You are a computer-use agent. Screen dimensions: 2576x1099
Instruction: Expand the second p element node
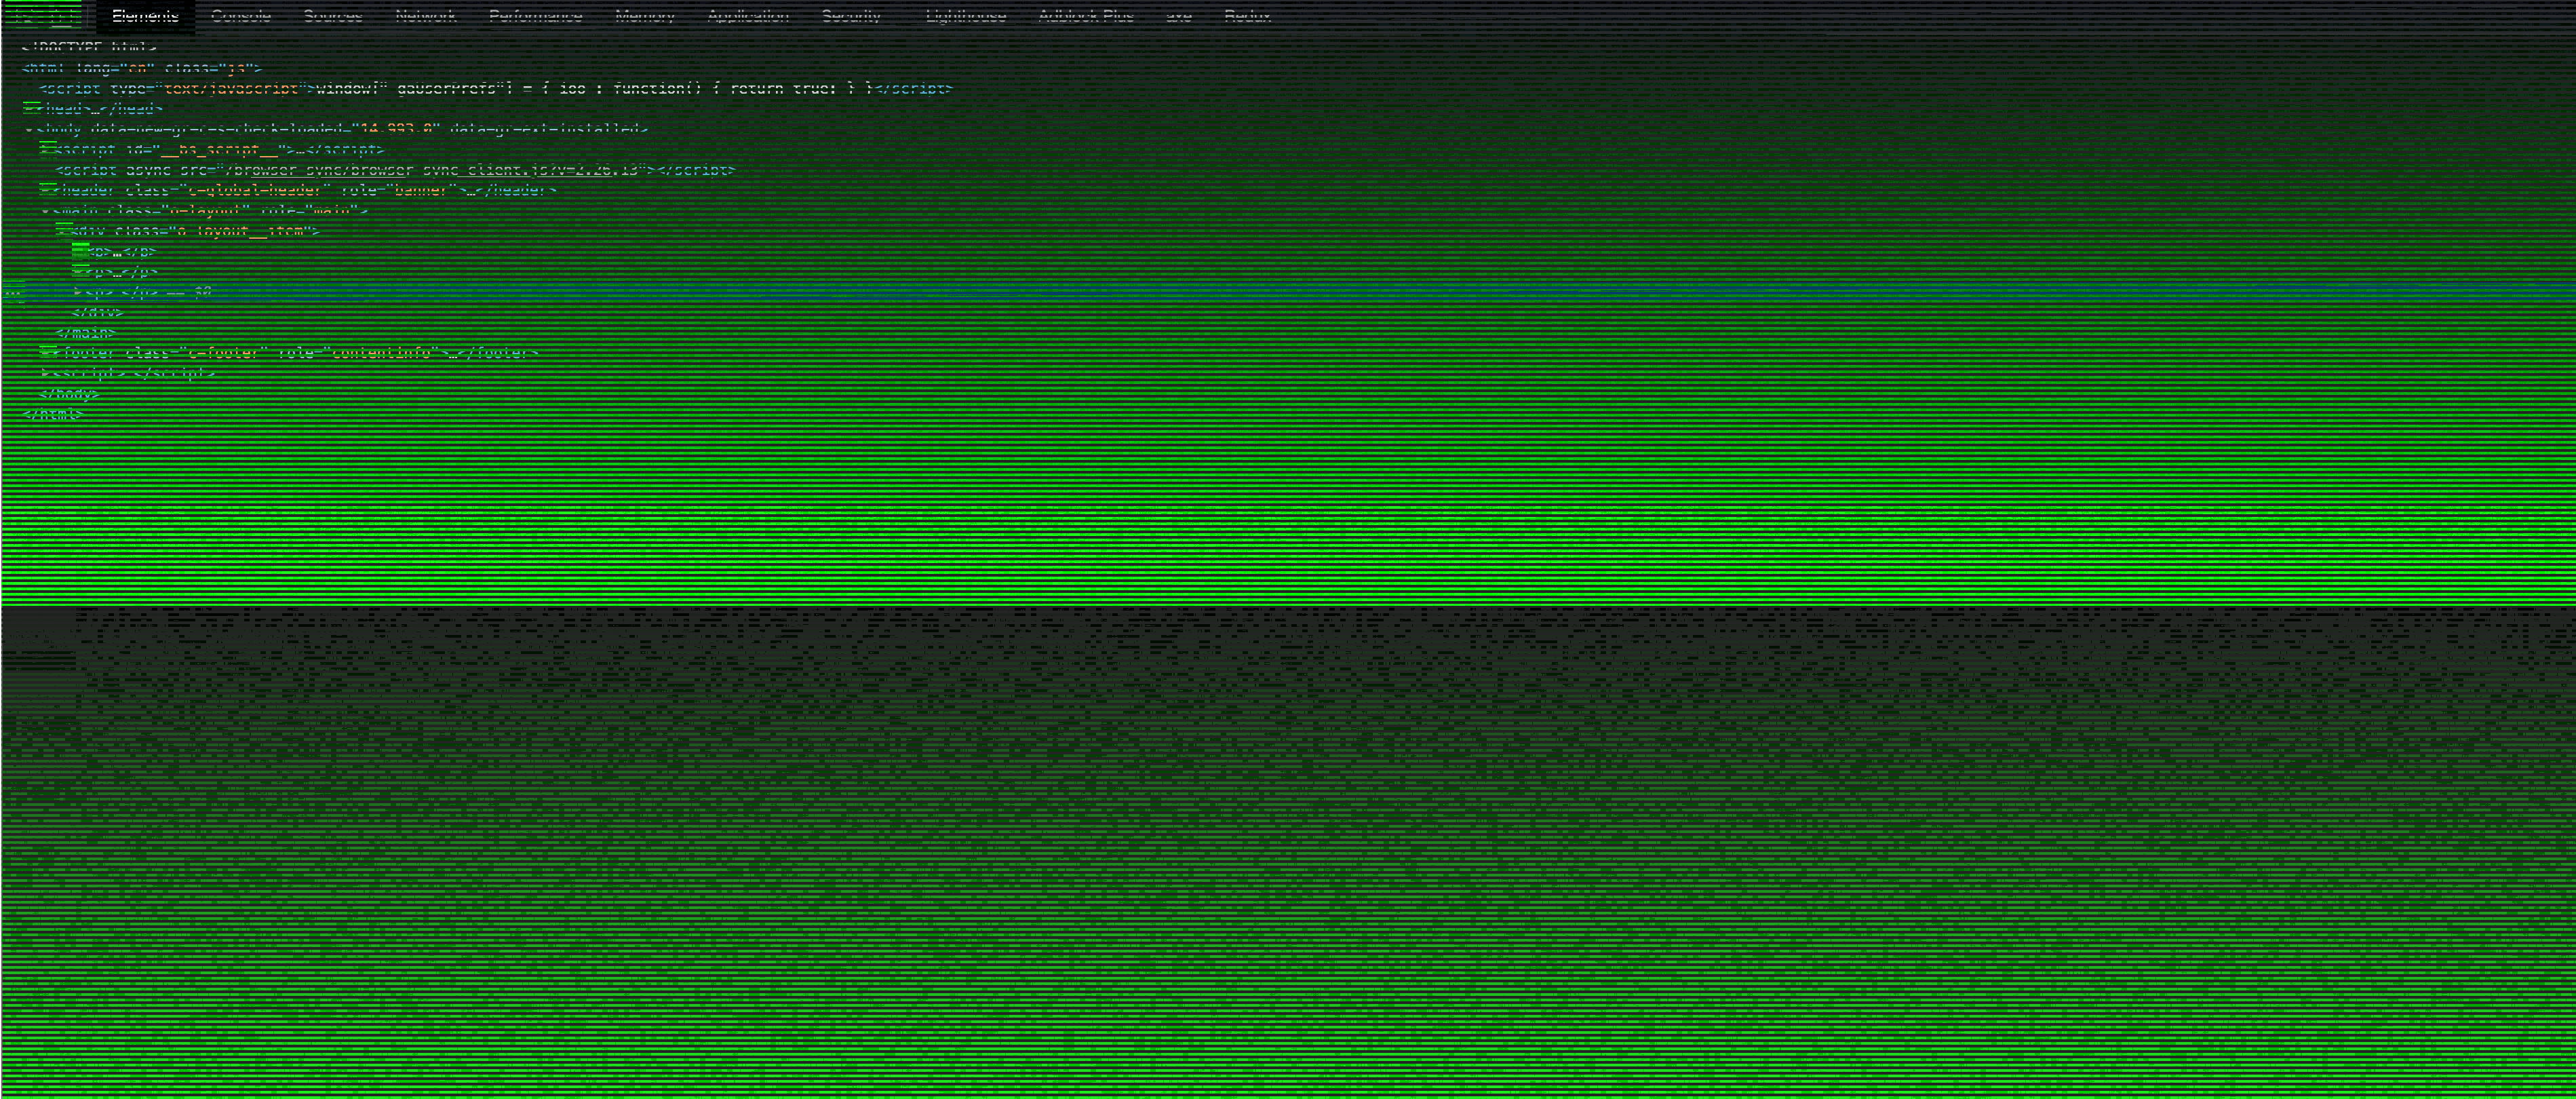79,272
